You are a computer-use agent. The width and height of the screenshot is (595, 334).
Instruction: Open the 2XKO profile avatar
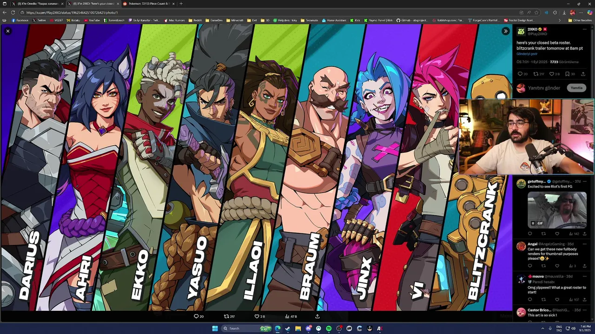[521, 31]
